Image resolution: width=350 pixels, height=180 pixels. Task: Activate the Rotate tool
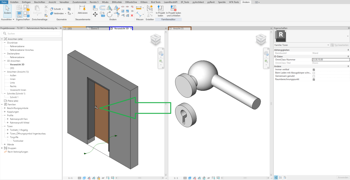pyautogui.click(x=110, y=14)
